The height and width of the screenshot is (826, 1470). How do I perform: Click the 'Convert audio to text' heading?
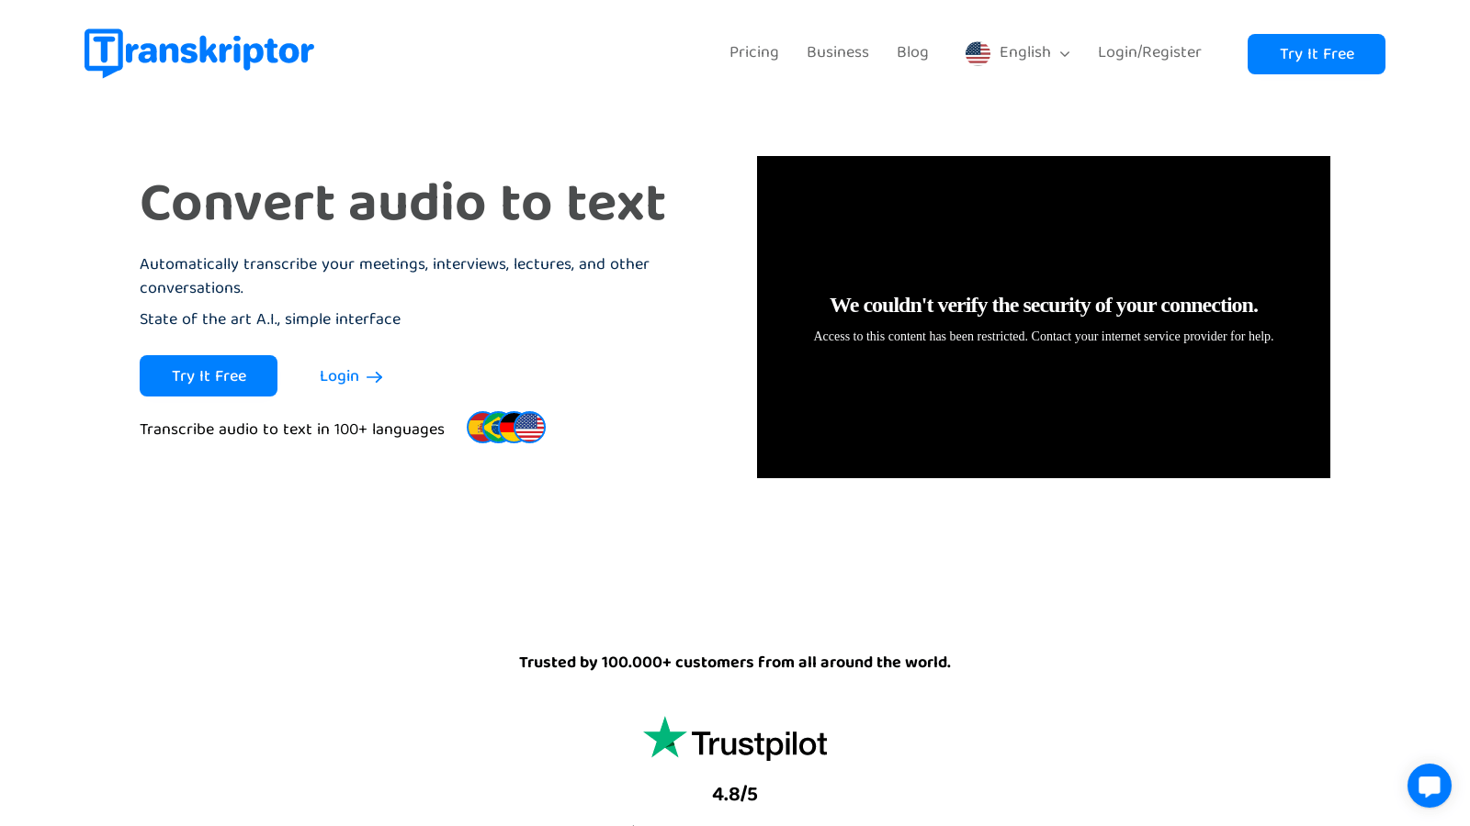click(402, 203)
